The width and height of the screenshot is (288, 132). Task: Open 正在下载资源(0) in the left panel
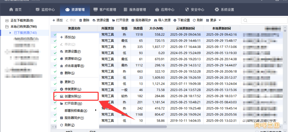(22, 20)
